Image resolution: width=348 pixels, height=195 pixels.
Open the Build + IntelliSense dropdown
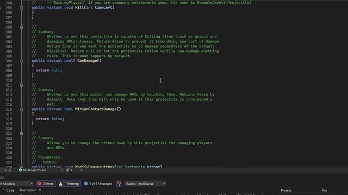coord(145,184)
